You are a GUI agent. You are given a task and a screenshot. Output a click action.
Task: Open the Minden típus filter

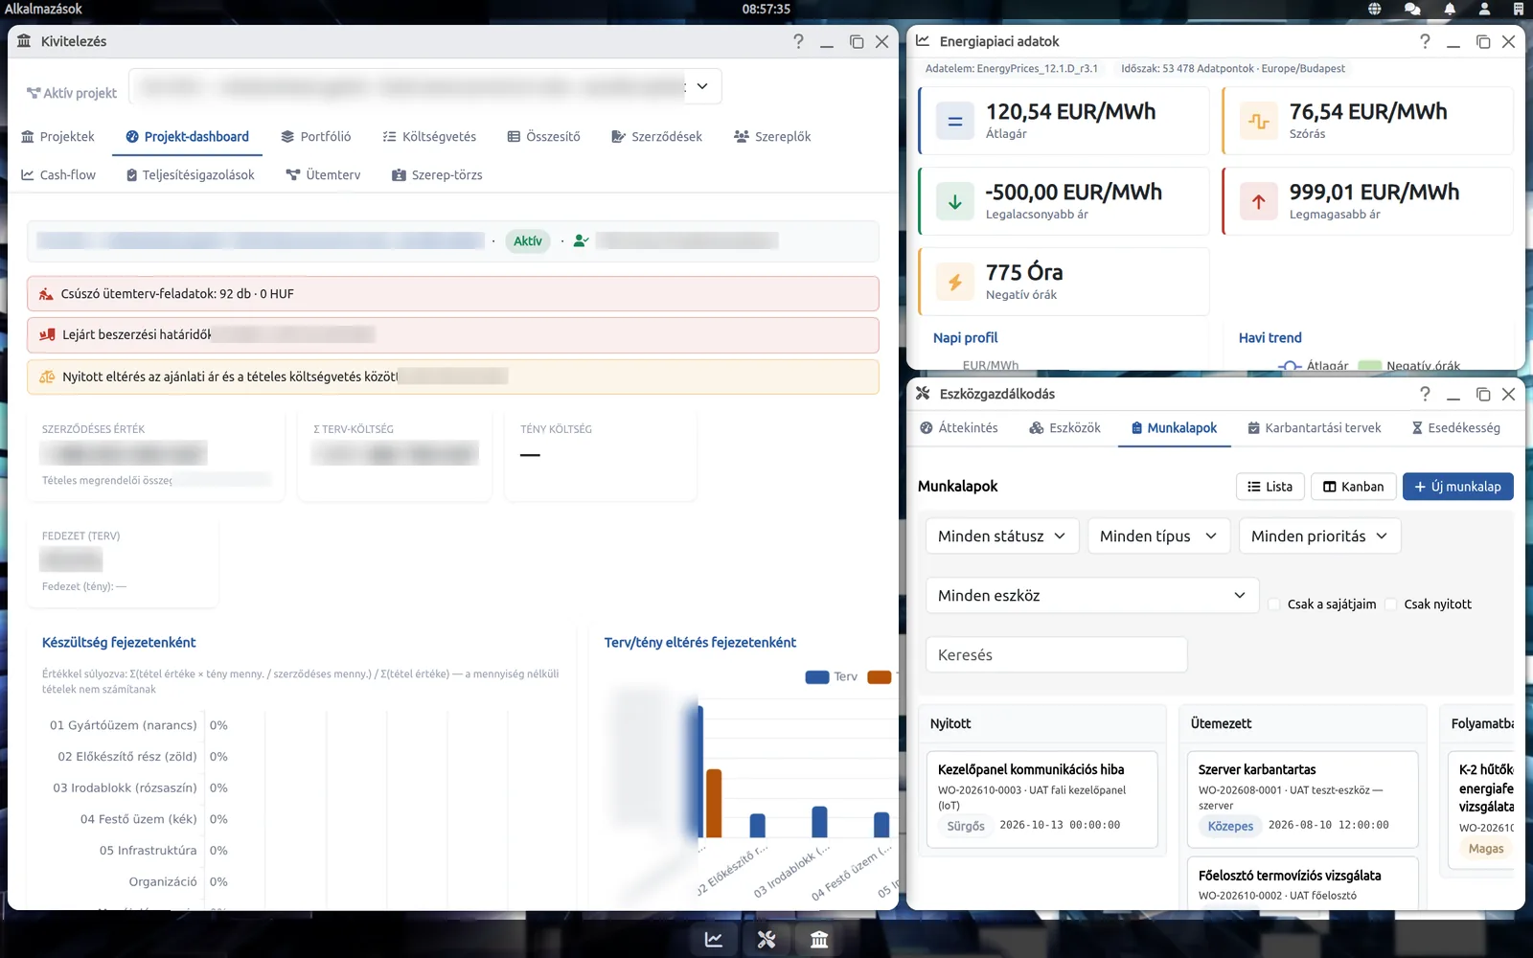(1158, 536)
